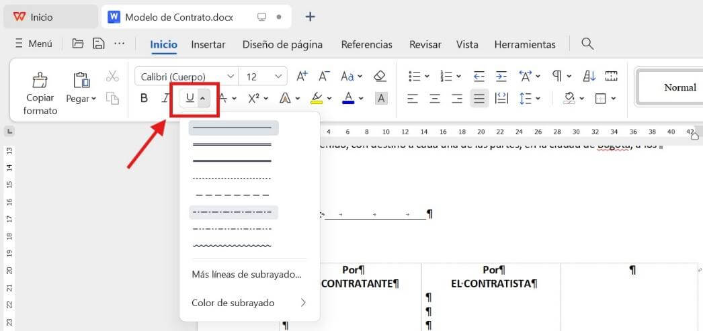Insert a bulleted list icon
The width and height of the screenshot is (703, 331).
click(x=414, y=77)
